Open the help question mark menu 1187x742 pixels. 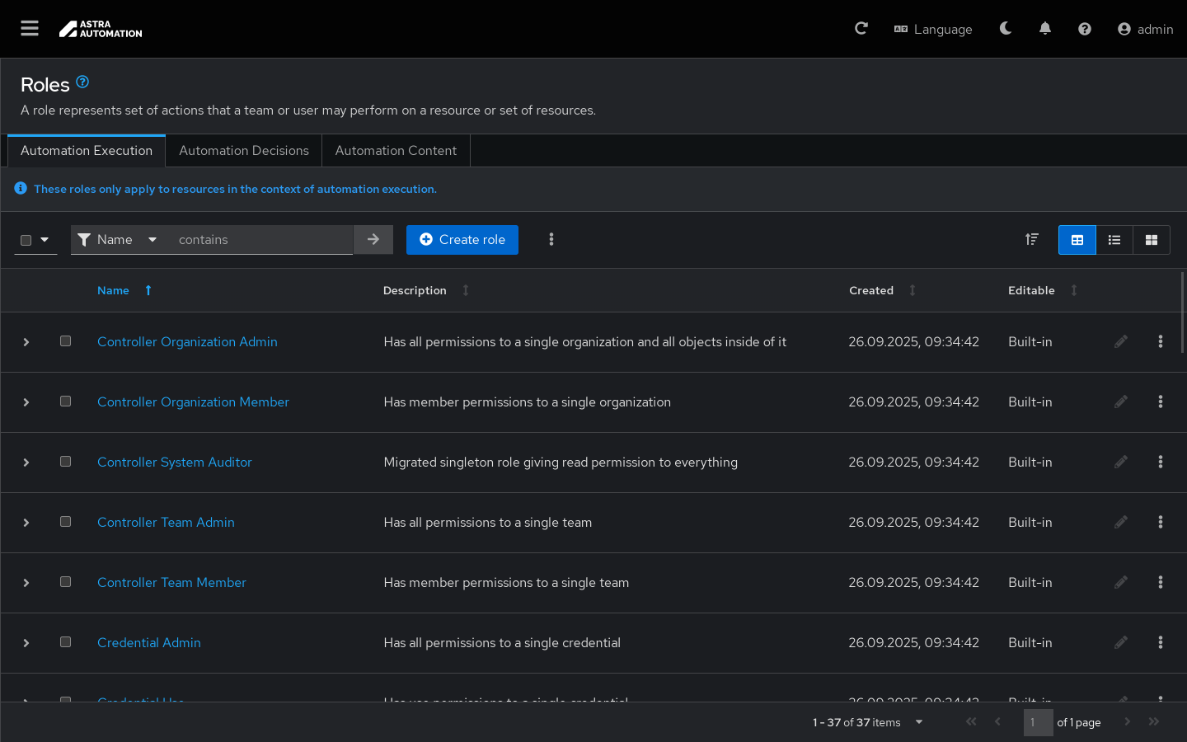(1085, 29)
